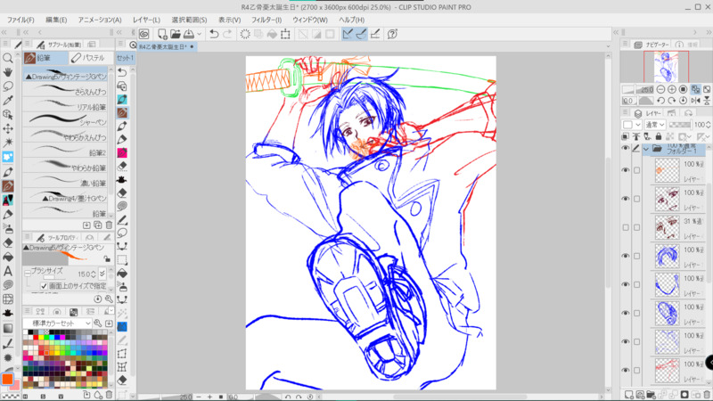Click the Open file folder icon in toolbar
The width and height of the screenshot is (713, 401).
176,34
